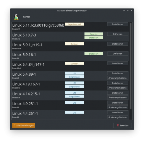Install the Linux 4.9.251-1 kernel
Viewport: 144px width, 142px height.
[x=117, y=103]
